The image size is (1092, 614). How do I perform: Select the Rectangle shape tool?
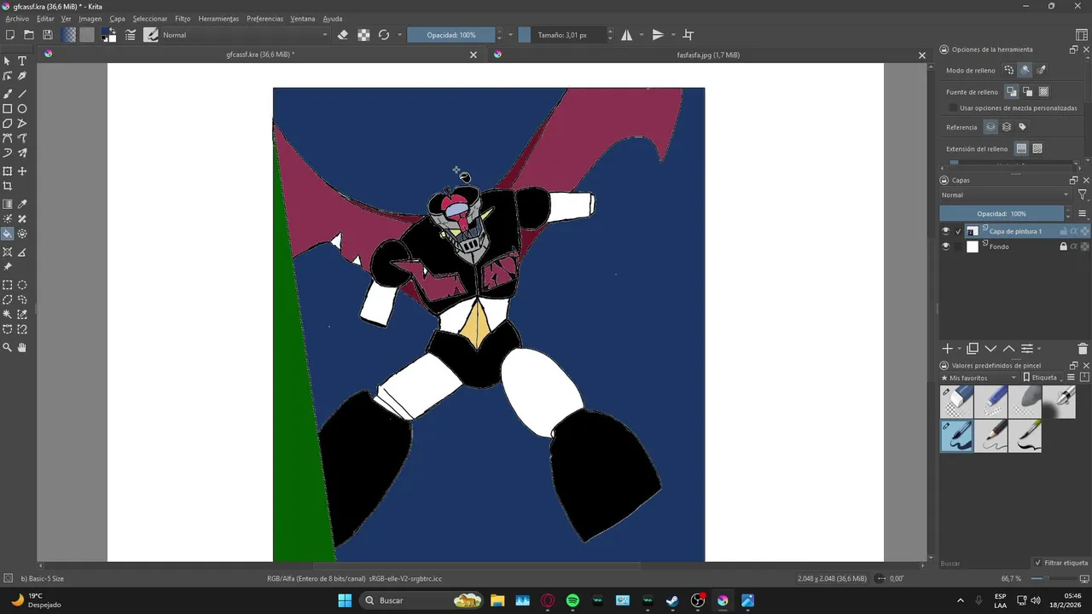(x=8, y=109)
